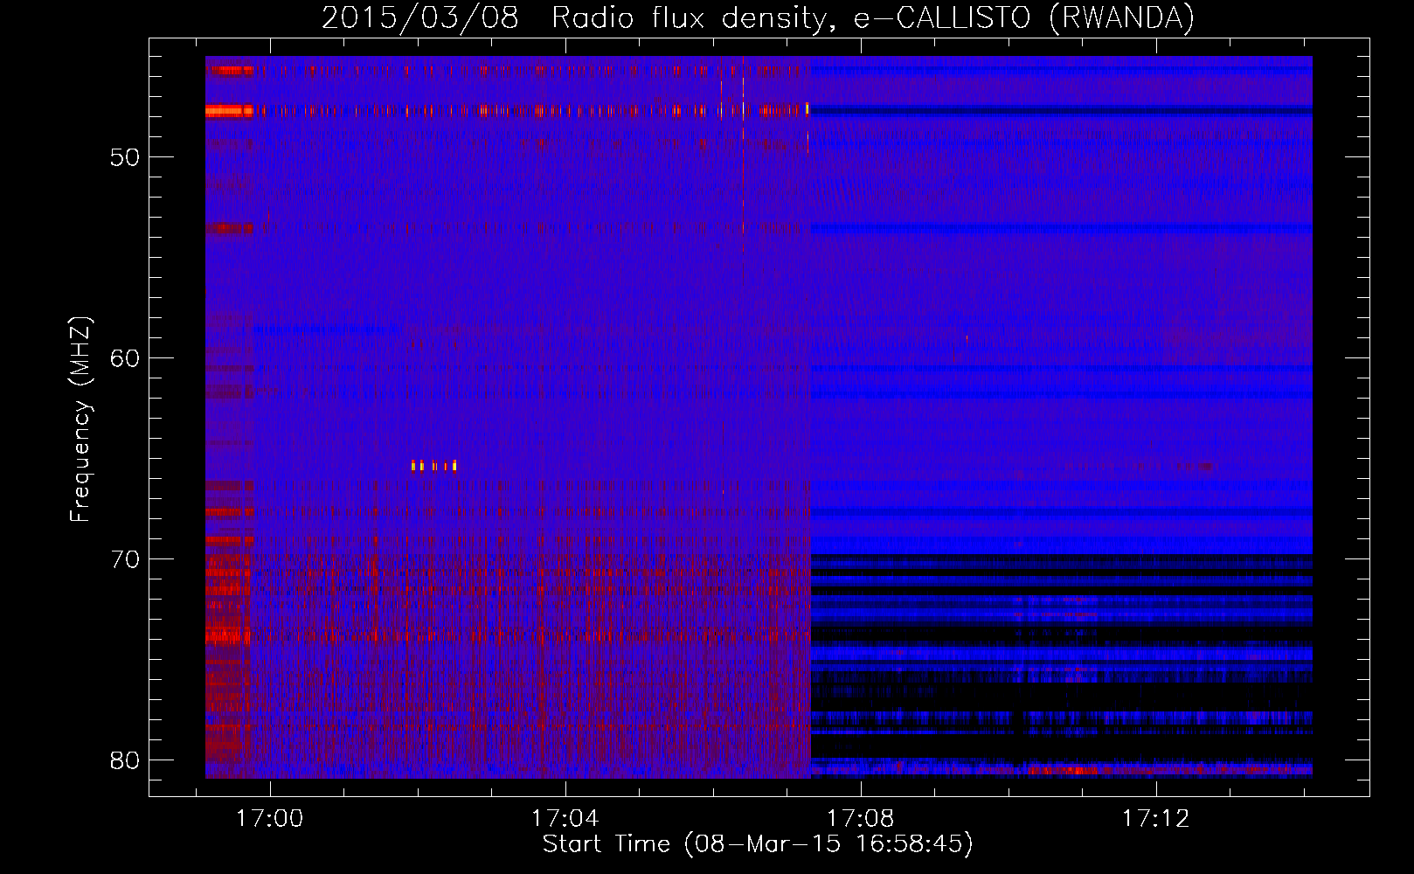This screenshot has width=1414, height=874.
Task: Click the 50 MHz frequency tick label
Action: (125, 158)
